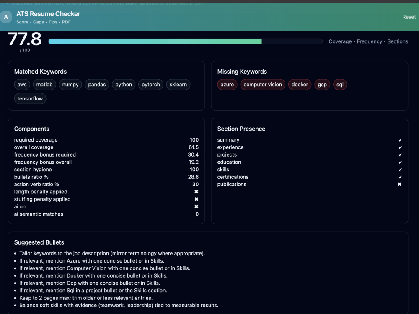
Task: Click the Components heading
Action: pos(31,129)
